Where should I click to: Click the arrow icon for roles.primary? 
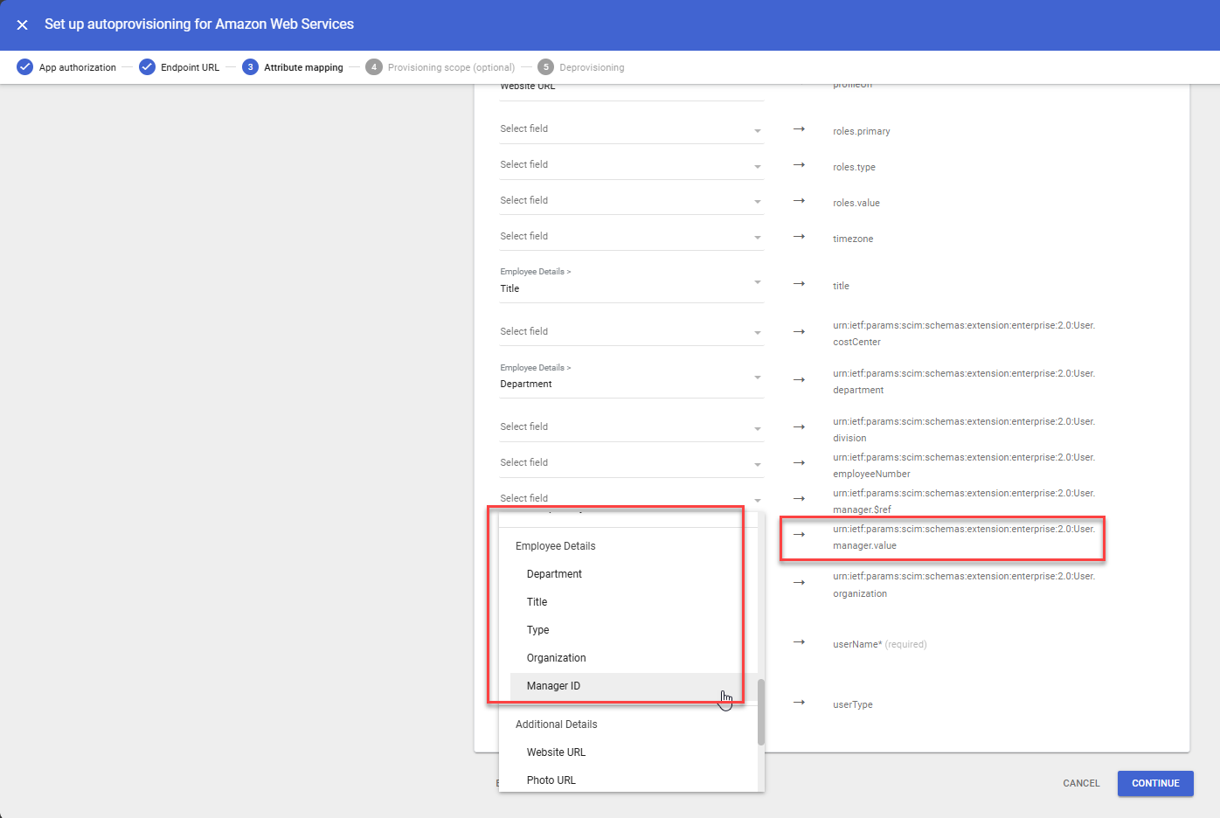click(x=799, y=129)
